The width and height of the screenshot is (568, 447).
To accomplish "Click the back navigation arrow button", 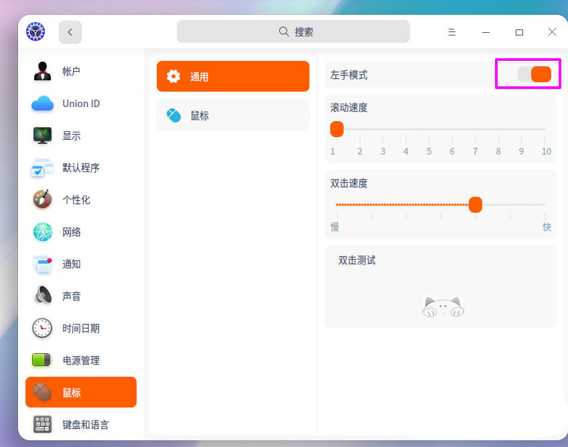I will pos(70,31).
